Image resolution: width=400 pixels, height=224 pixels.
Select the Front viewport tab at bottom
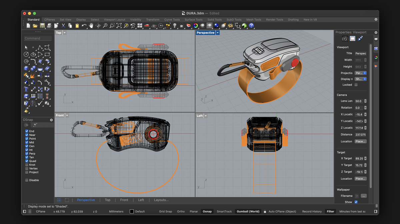(x=124, y=200)
